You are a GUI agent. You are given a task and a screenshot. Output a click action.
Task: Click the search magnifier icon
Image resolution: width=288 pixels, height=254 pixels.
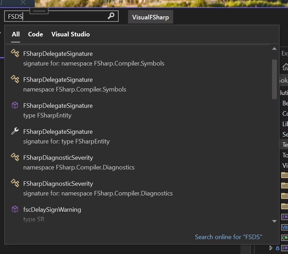point(111,16)
